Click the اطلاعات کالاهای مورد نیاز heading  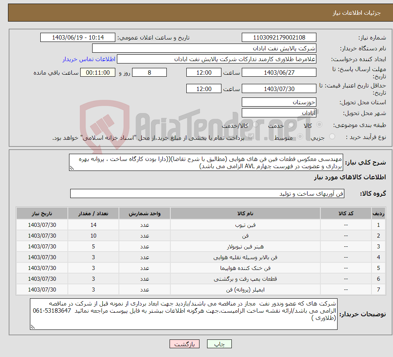coord(350,177)
